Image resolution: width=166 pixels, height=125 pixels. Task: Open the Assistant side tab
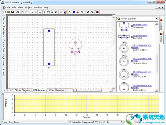(161, 25)
